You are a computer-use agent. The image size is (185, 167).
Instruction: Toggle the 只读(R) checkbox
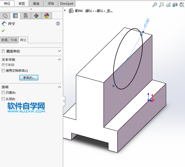point(3,93)
